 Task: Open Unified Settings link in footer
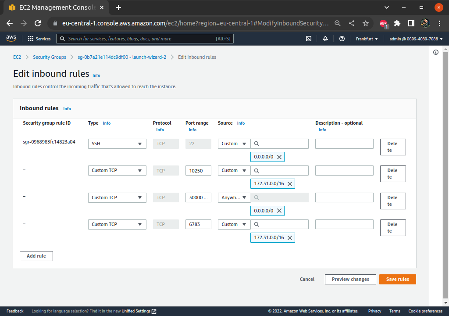coord(139,311)
